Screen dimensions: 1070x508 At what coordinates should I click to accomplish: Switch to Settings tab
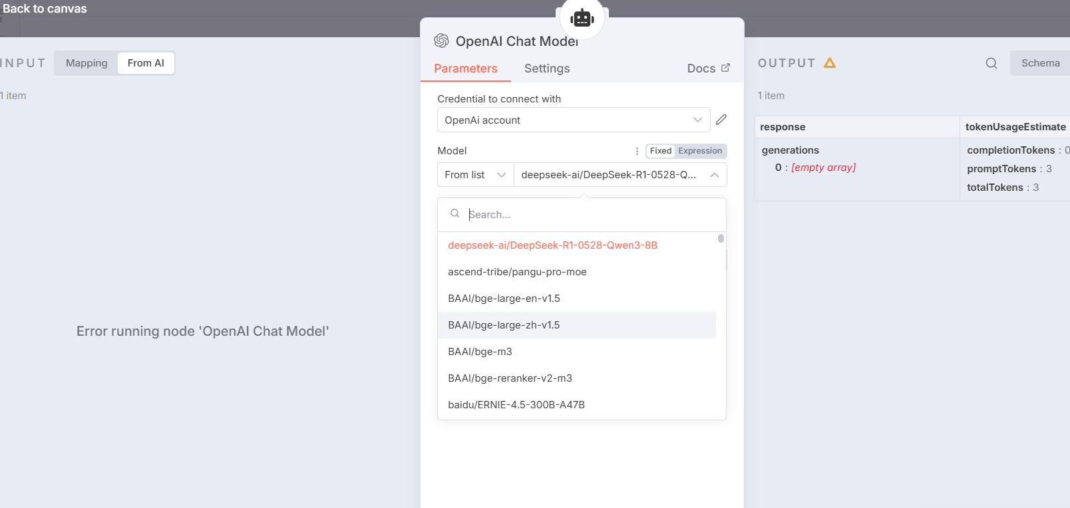(x=547, y=68)
